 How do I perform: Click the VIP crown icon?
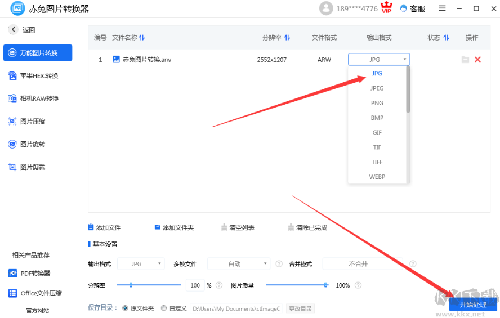tap(387, 7)
